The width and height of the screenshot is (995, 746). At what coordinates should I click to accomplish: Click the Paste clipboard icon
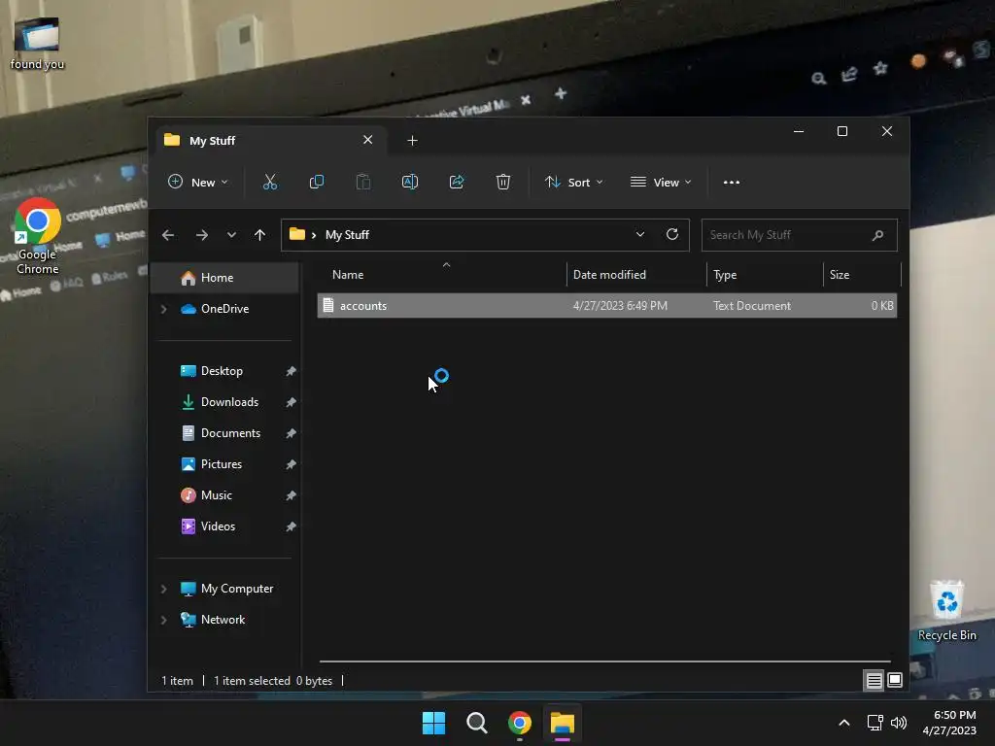[x=363, y=182]
